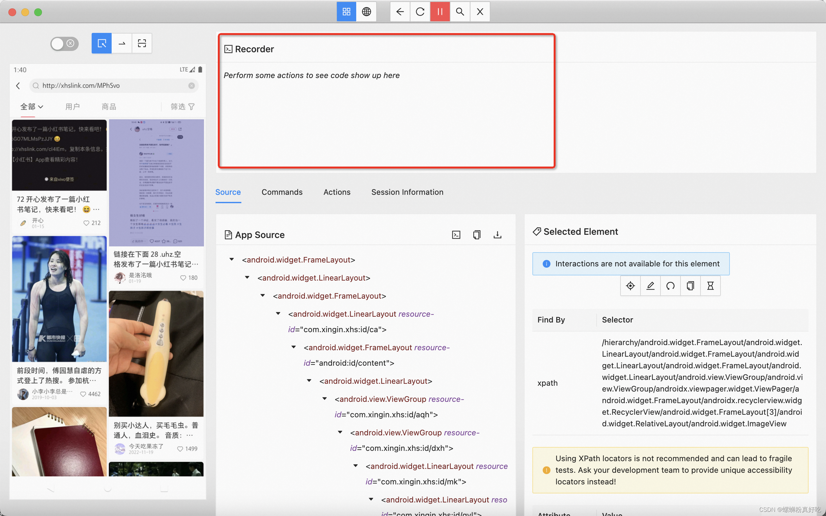Click the 前段时间，傅园慧自虐的方式 note title
Image resolution: width=826 pixels, height=516 pixels.
[59, 375]
